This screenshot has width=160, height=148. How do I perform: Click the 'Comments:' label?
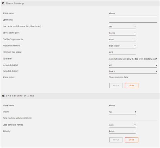pos(8,20)
